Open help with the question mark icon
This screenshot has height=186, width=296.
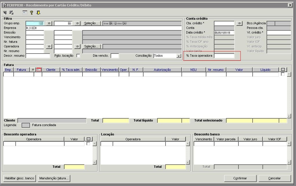[x=32, y=13]
